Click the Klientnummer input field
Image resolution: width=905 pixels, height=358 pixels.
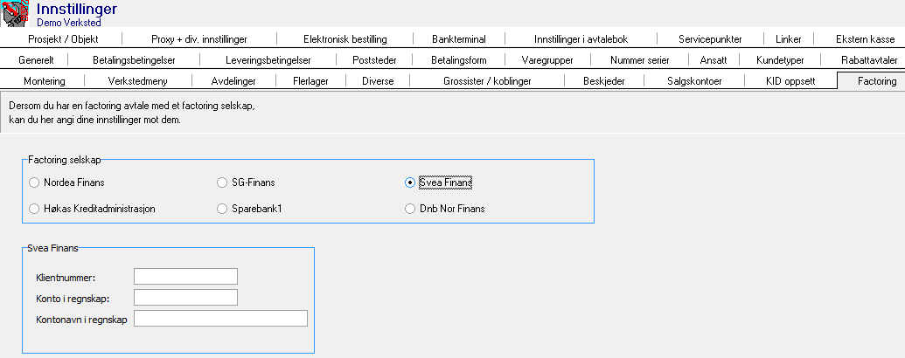pyautogui.click(x=185, y=277)
